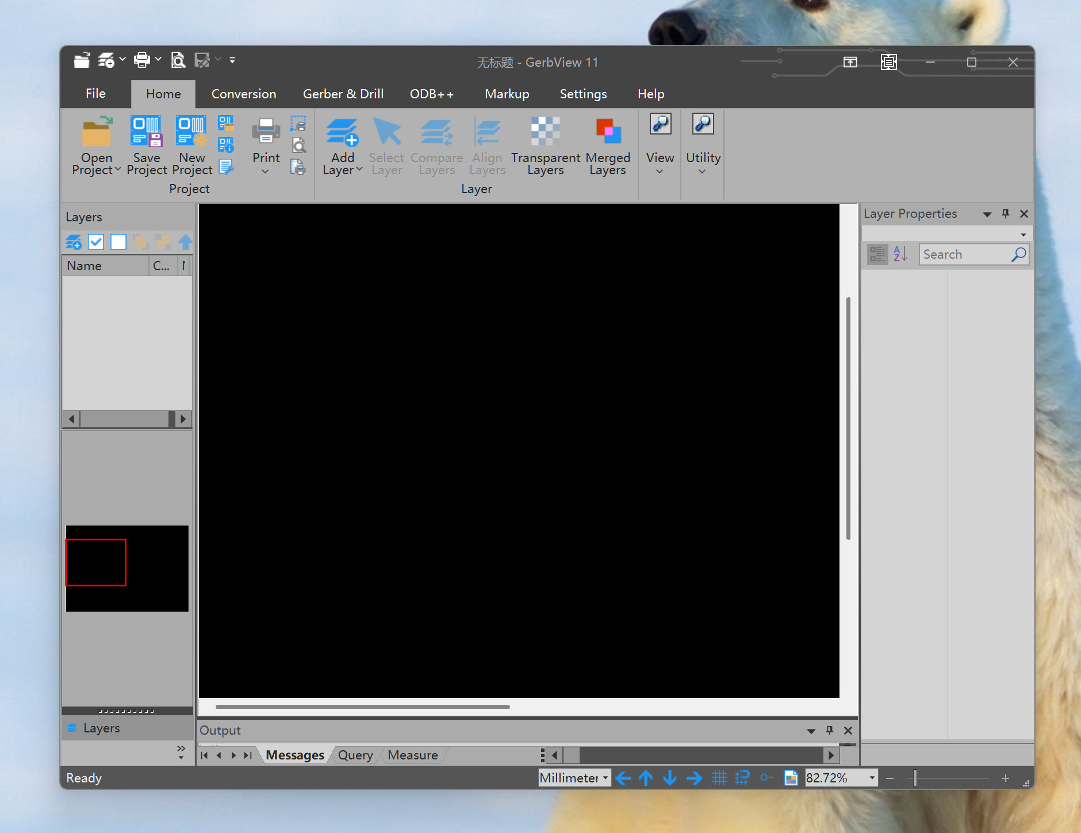This screenshot has height=833, width=1081.
Task: Click the page print setup ribbon icon
Action: 298,167
